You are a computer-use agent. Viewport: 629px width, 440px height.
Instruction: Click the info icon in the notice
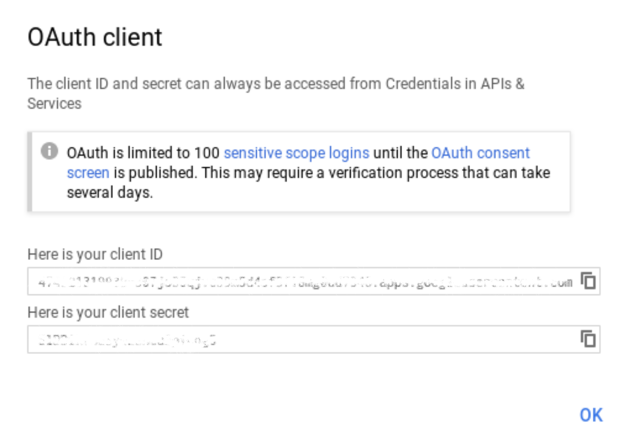click(49, 151)
